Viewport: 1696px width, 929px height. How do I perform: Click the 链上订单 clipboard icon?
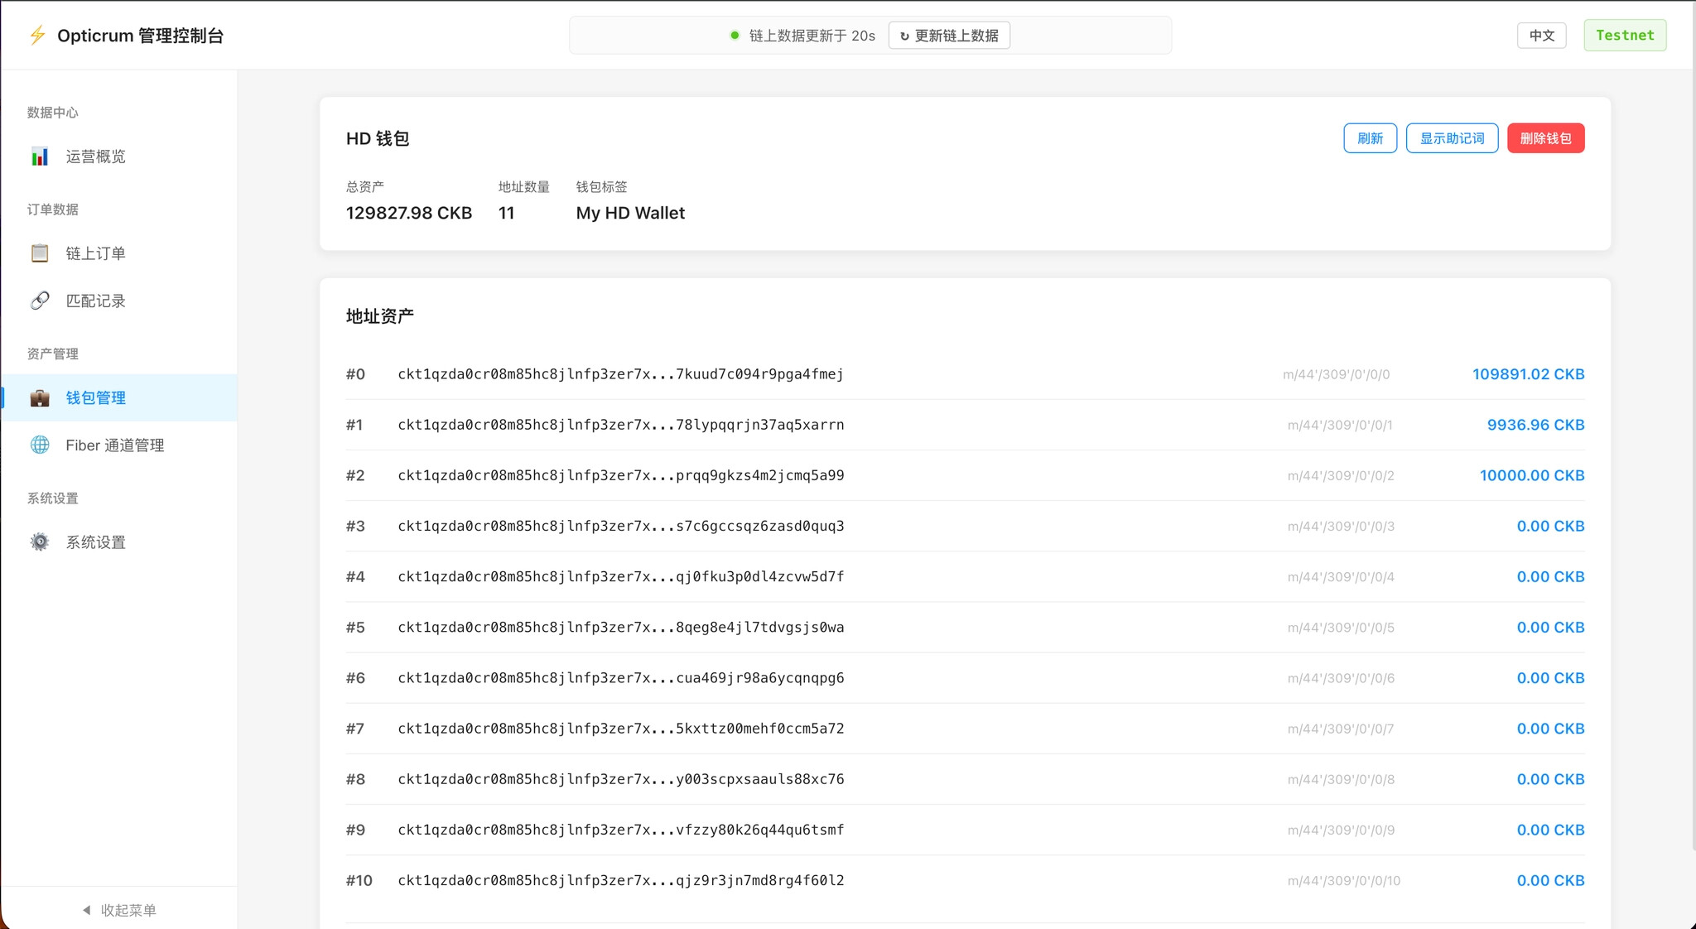(x=40, y=253)
